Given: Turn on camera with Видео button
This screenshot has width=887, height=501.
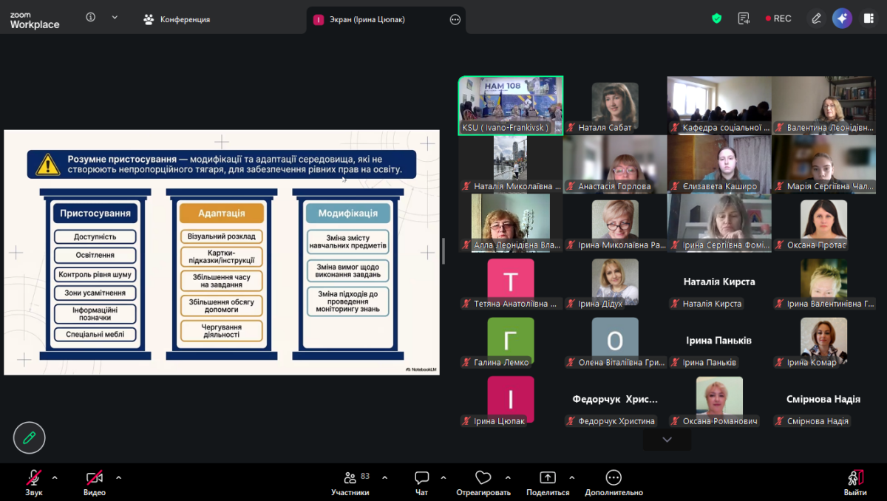Looking at the screenshot, I should click(x=94, y=483).
